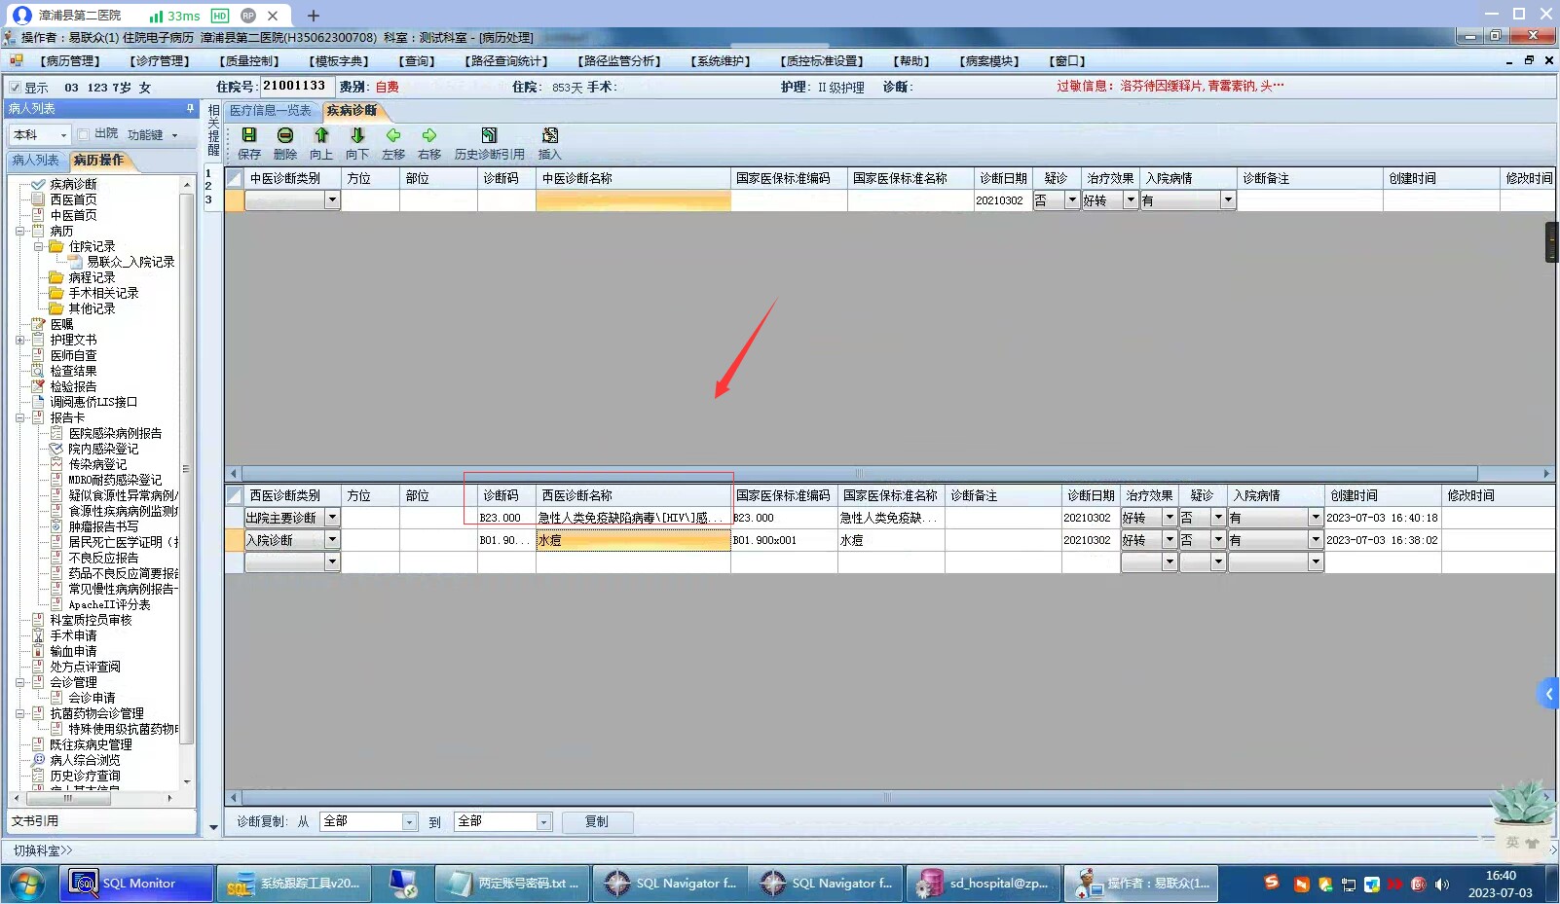
Task: Click the 右移 right-shift arrow icon
Action: [429, 135]
